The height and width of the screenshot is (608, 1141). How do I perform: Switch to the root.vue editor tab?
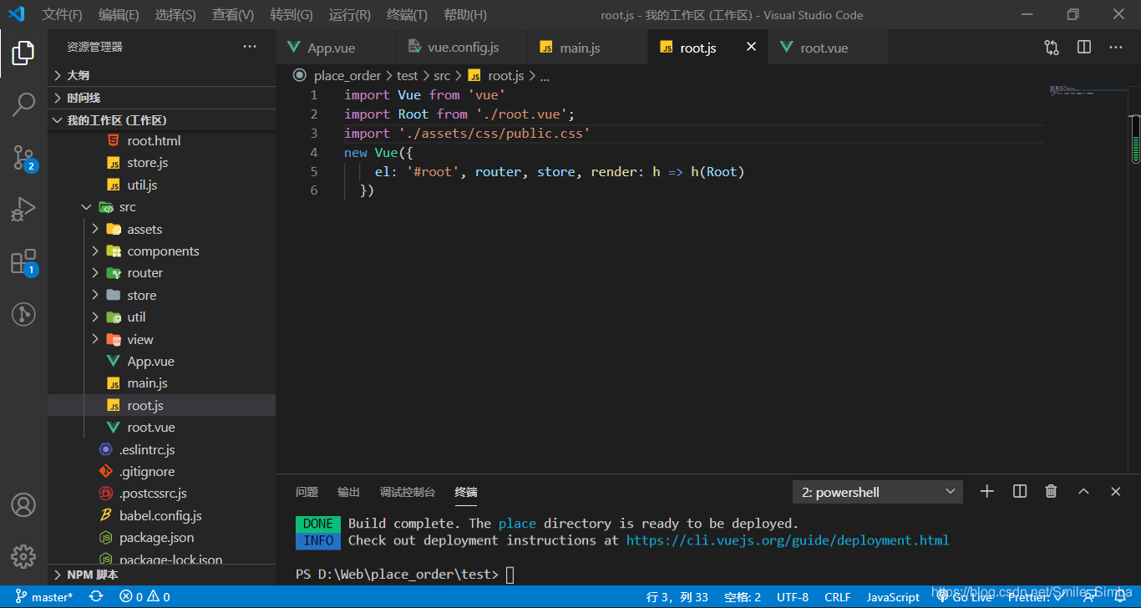[828, 48]
